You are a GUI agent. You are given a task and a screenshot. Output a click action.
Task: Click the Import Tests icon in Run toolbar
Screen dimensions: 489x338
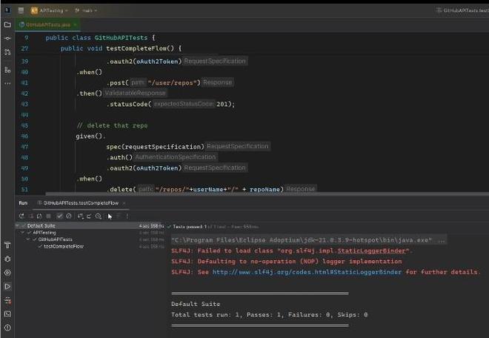tap(89, 216)
